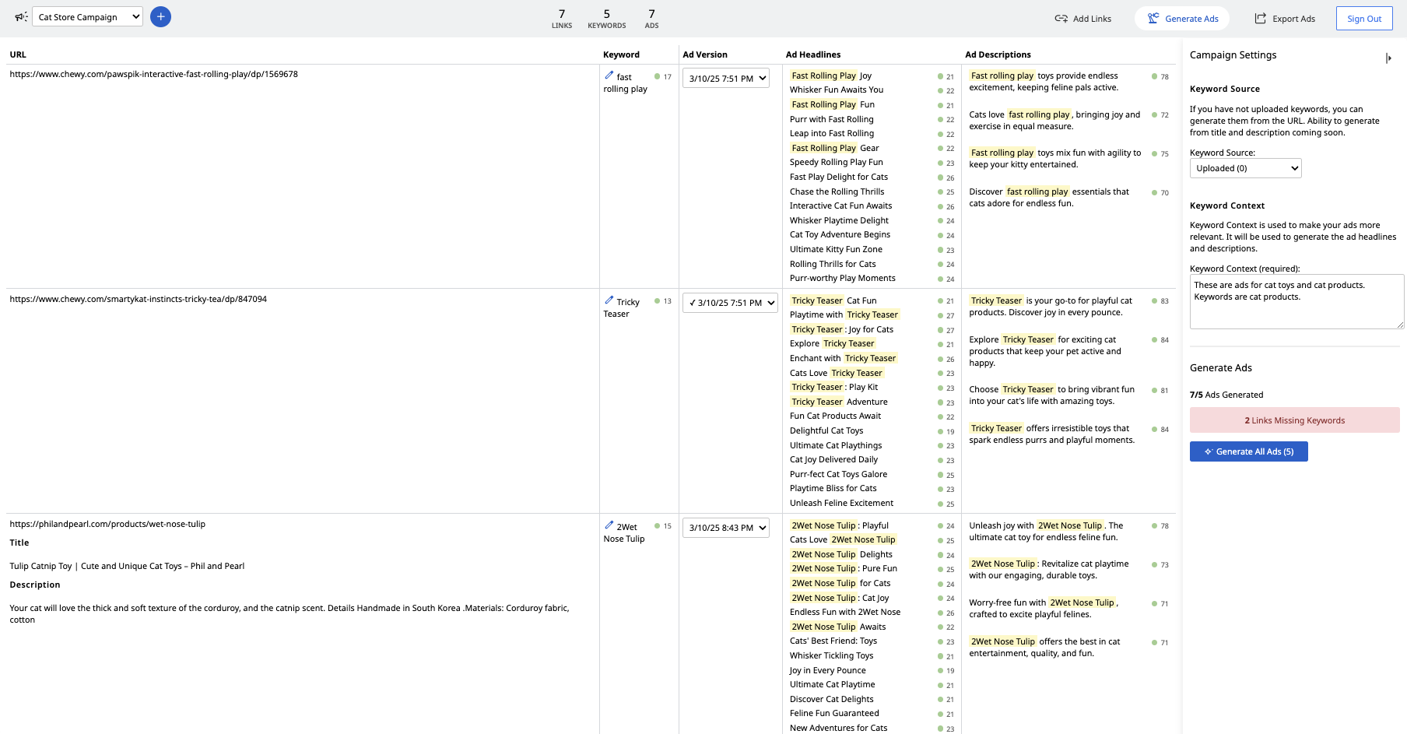Select the description starting 'Explore Tricky Teaser for exciting'

pos(1045,352)
